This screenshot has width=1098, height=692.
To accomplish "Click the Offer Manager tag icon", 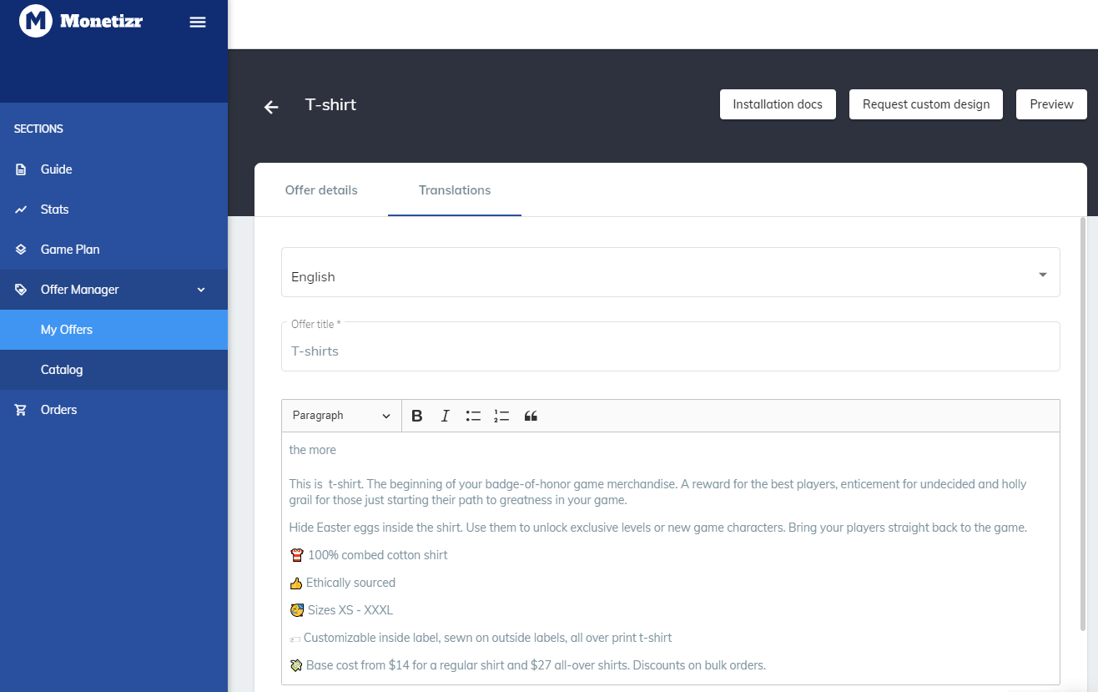I will [21, 290].
